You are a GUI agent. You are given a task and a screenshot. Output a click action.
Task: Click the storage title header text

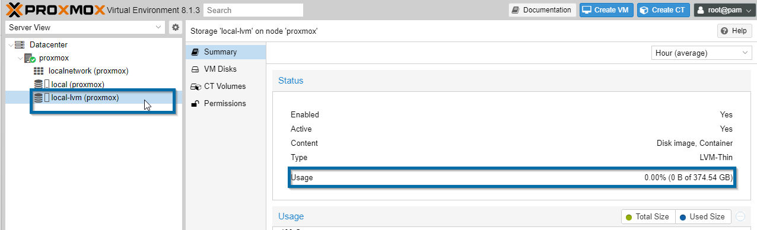click(x=254, y=31)
